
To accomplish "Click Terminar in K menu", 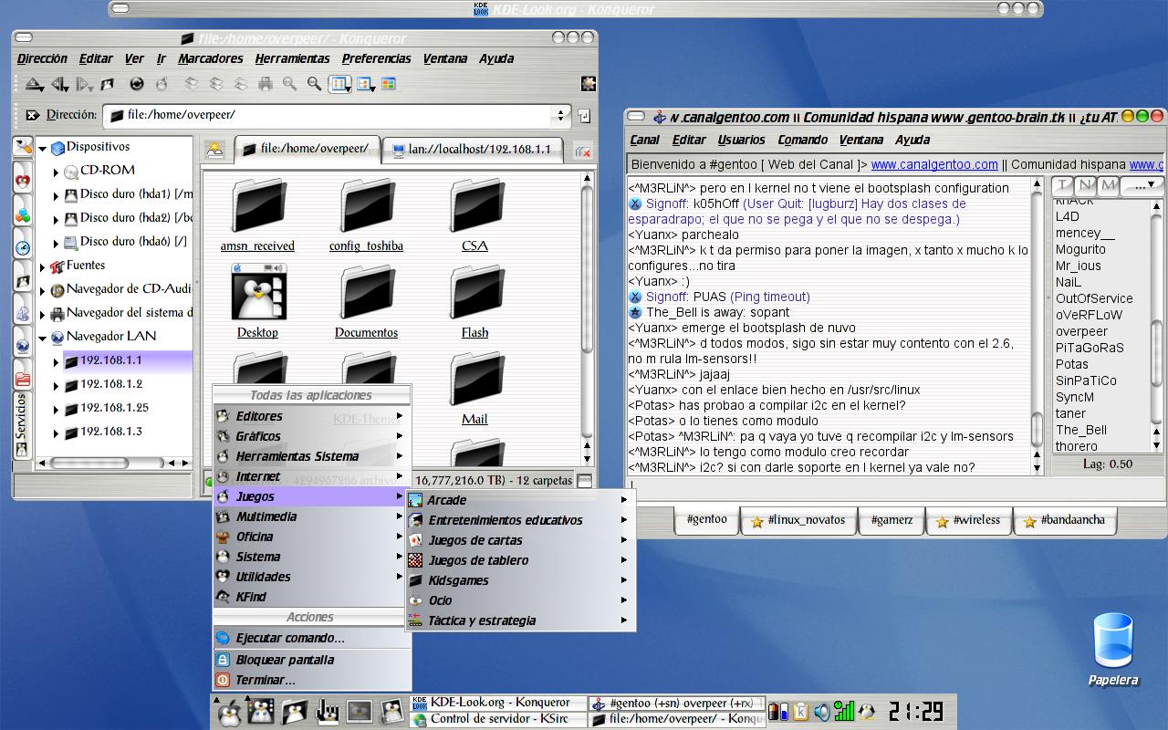I will tap(311, 680).
